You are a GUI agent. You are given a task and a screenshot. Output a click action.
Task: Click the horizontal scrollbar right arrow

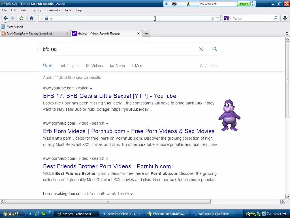tap(283, 202)
